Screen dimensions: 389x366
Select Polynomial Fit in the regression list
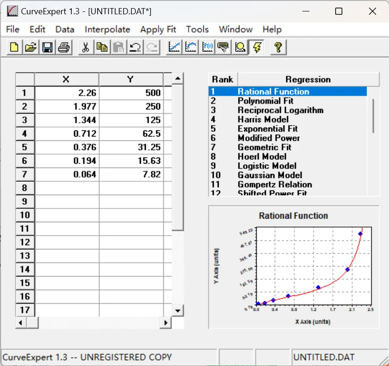[x=265, y=101]
